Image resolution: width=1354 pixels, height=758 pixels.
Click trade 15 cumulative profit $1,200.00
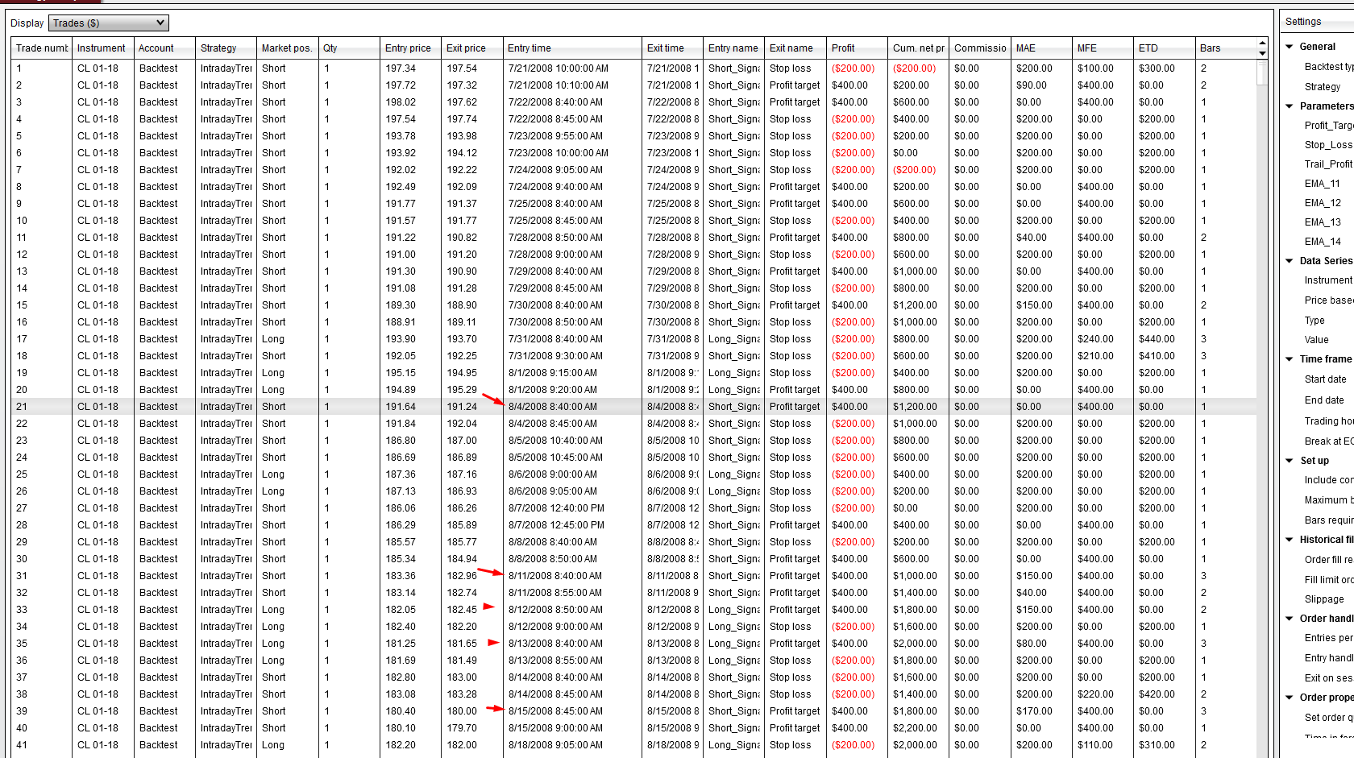(x=916, y=305)
